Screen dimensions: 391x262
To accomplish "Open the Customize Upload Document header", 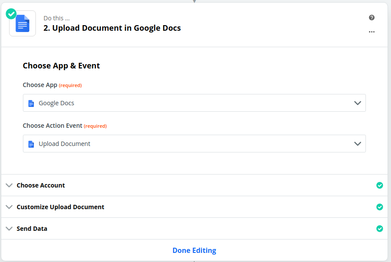I will (x=194, y=207).
